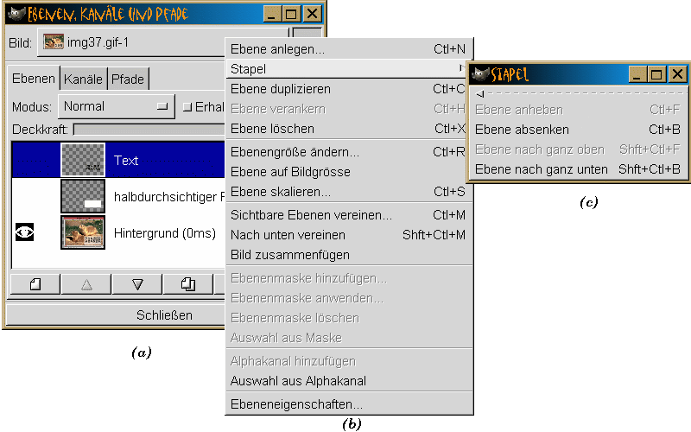Viewport: 691px width, 432px height.
Task: Choose Nach unten vereinen menu entry
Action: pos(349,234)
